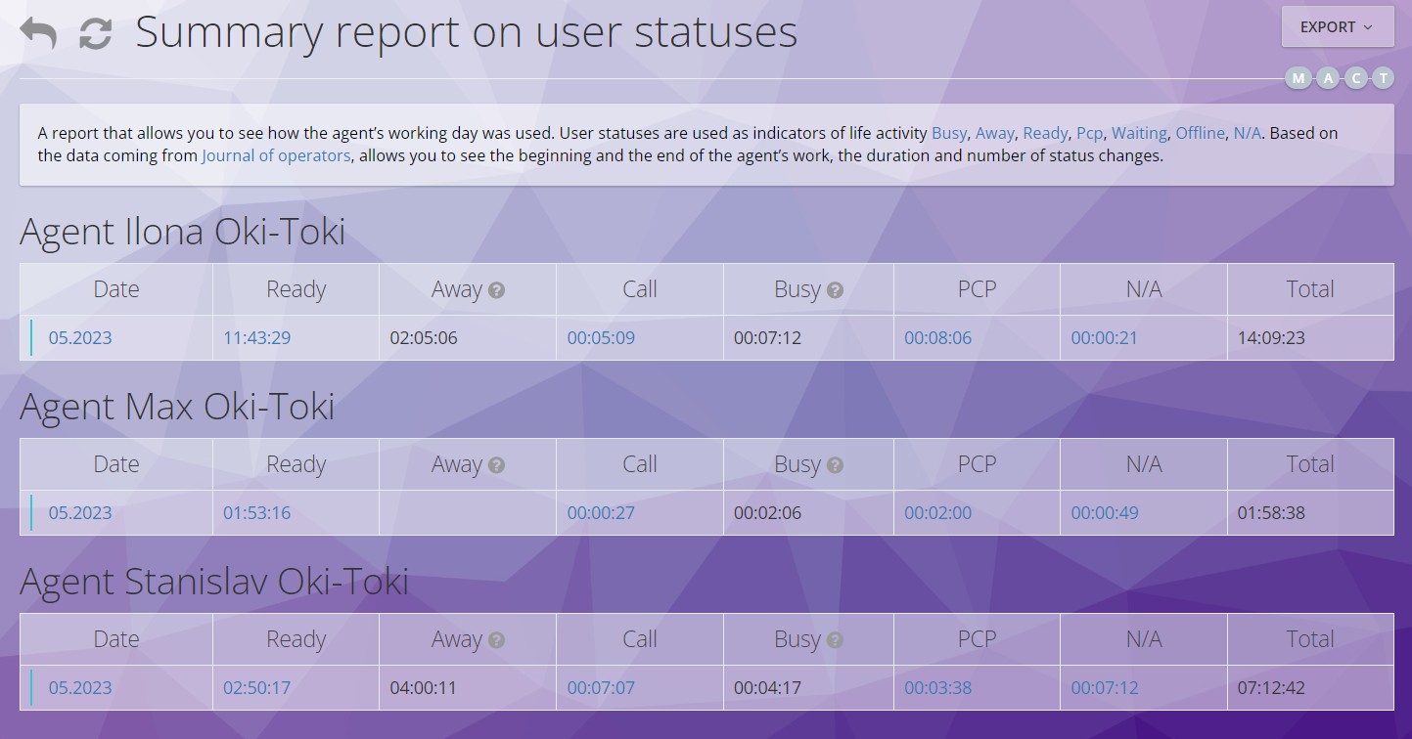The height and width of the screenshot is (739, 1412).
Task: Open Stanislav's N/A time 00:07:12
Action: [x=1105, y=688]
